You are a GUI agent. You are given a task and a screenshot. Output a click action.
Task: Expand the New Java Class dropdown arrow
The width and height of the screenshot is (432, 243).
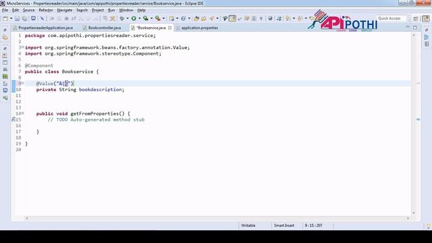tap(189, 18)
